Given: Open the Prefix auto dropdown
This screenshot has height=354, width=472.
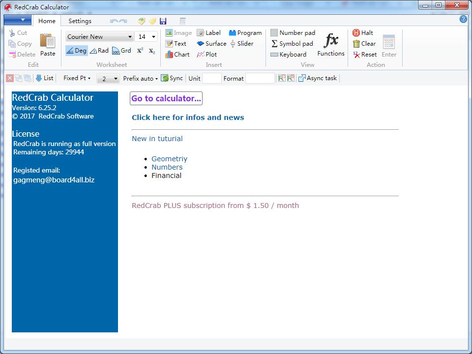Looking at the screenshot, I should [140, 78].
